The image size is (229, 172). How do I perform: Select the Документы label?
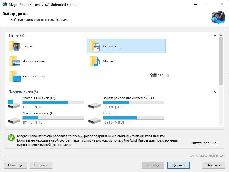click(112, 46)
